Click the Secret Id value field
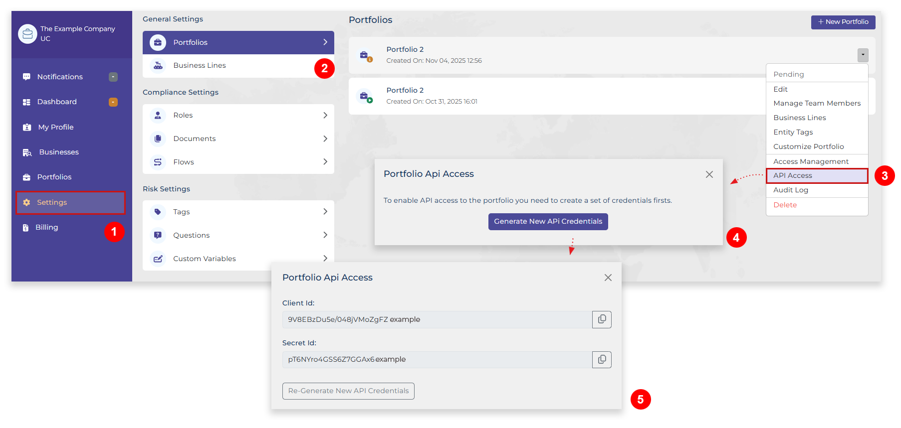Viewport: 901px width, 428px height. pyautogui.click(x=437, y=359)
